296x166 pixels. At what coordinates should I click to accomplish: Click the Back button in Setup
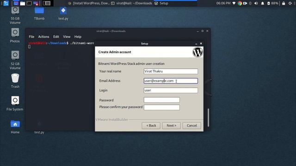(x=151, y=125)
